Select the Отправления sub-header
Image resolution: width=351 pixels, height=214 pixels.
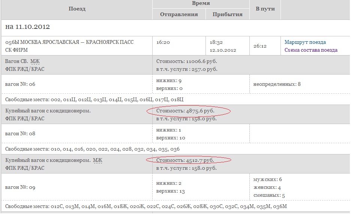179,14
